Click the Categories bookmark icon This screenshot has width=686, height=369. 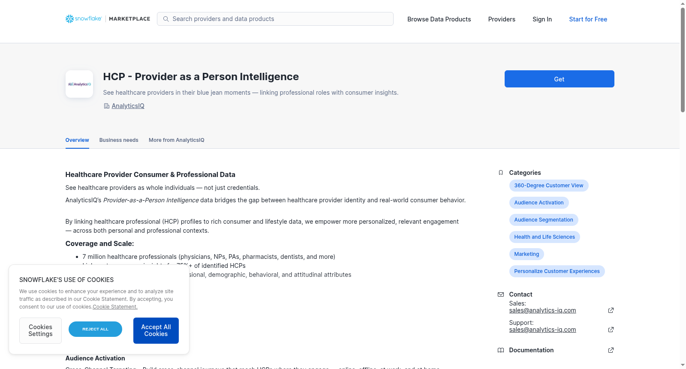[x=501, y=173]
